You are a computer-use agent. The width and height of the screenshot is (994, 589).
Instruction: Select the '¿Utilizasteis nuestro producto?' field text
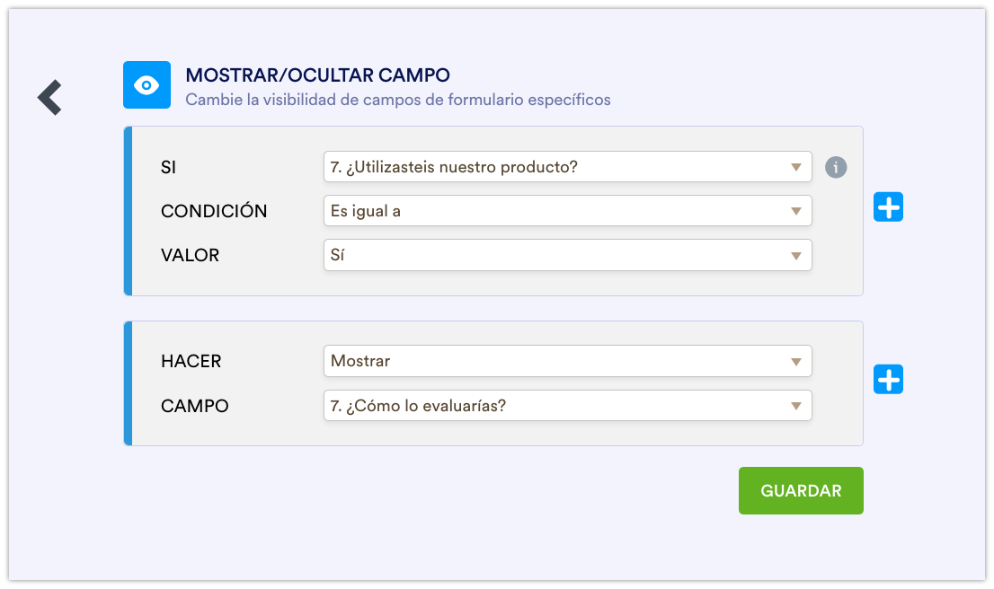(x=454, y=167)
